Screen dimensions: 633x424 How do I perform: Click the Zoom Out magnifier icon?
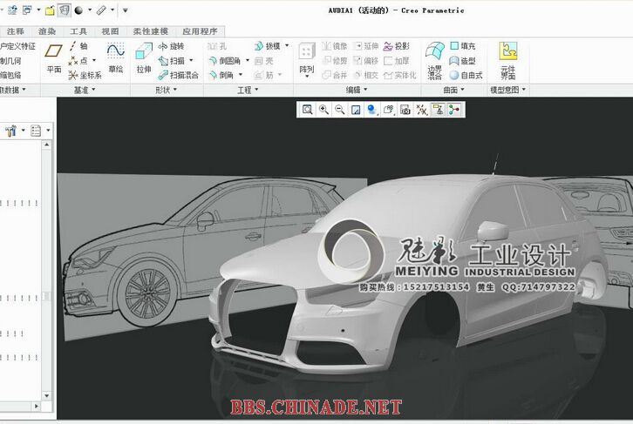pyautogui.click(x=340, y=110)
